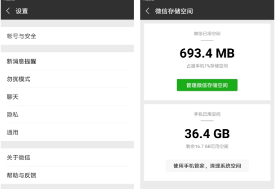Open 隐私 settings
This screenshot has height=189, width=275.
pos(68,114)
